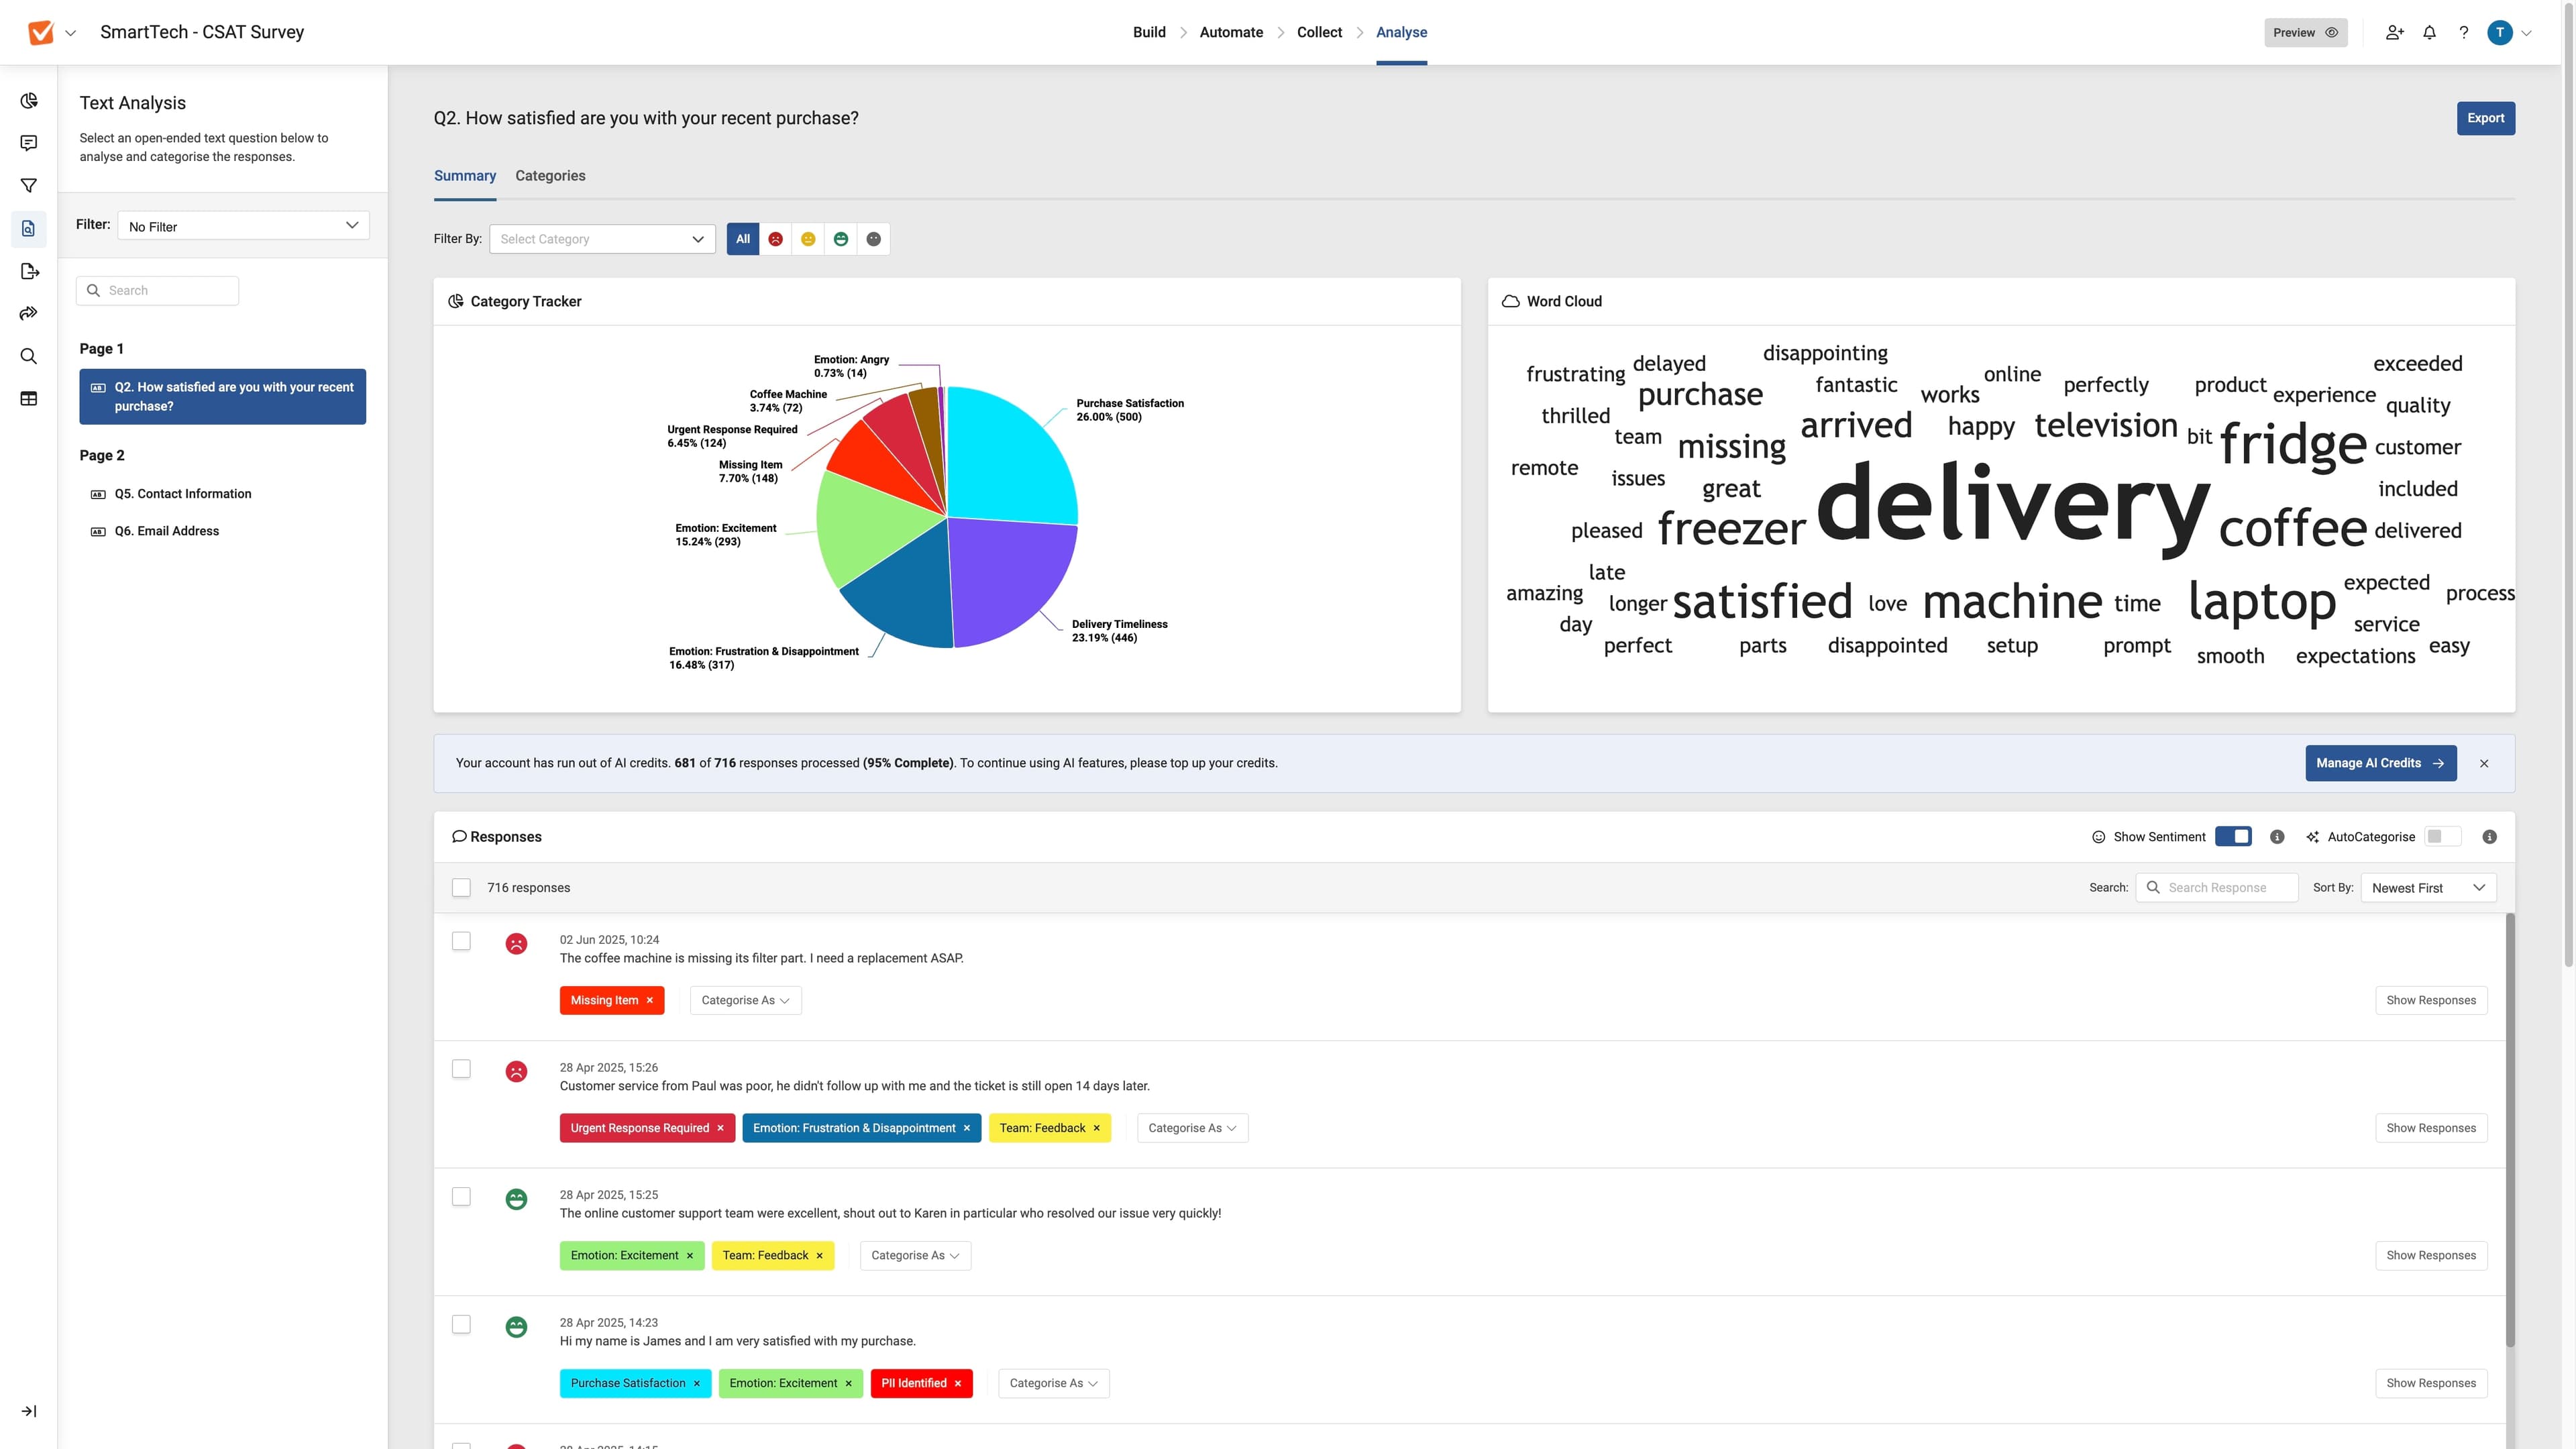Select the All sentiment filter button

[x=743, y=239]
